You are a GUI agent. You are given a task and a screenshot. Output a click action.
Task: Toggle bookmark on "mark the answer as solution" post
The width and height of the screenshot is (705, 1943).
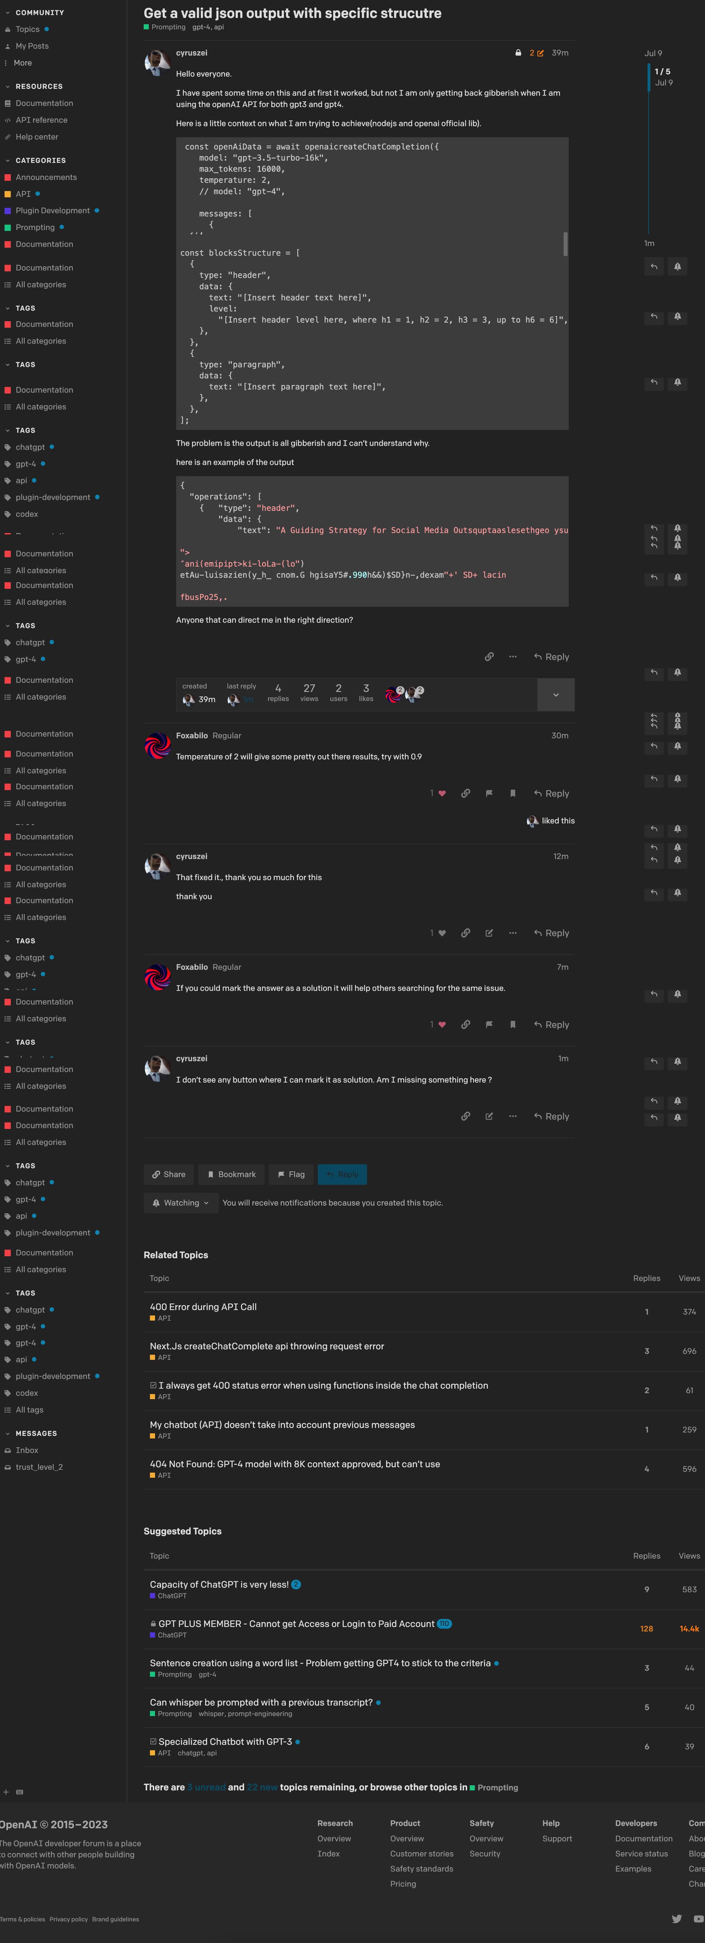point(513,1024)
